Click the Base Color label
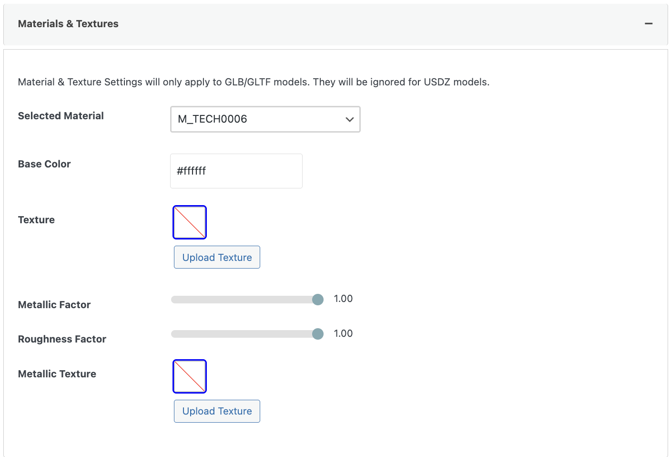Screen dimensions: 670x457 44,164
